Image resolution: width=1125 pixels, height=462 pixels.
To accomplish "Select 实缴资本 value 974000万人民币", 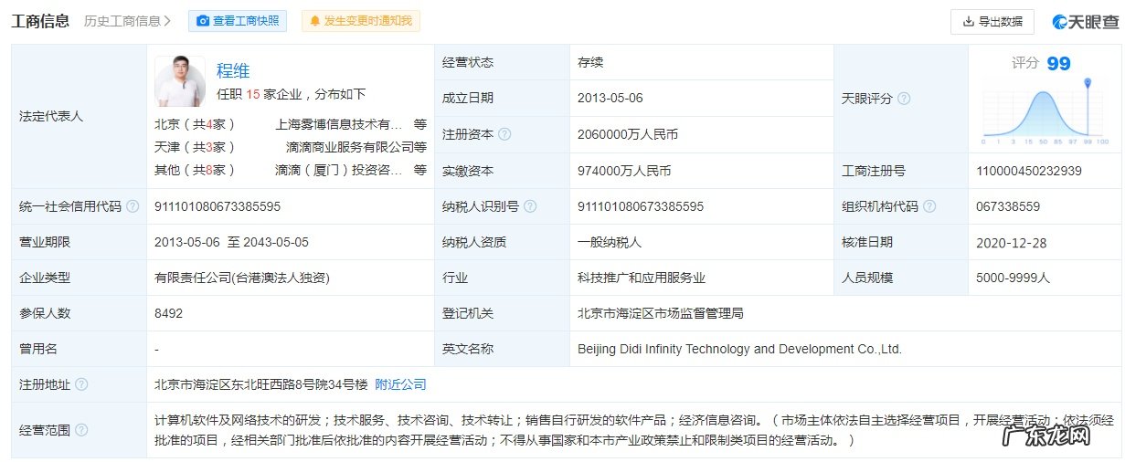I will pos(624,171).
